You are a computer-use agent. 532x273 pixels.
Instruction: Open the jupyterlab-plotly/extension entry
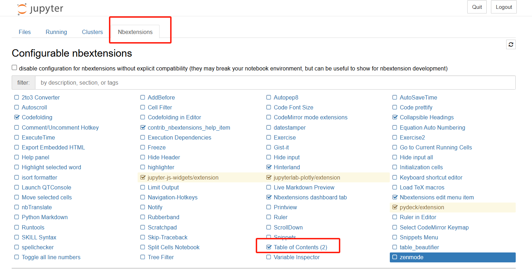pos(307,177)
